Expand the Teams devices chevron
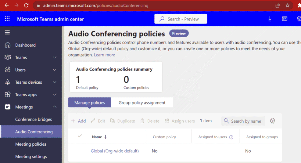 (x=55, y=82)
